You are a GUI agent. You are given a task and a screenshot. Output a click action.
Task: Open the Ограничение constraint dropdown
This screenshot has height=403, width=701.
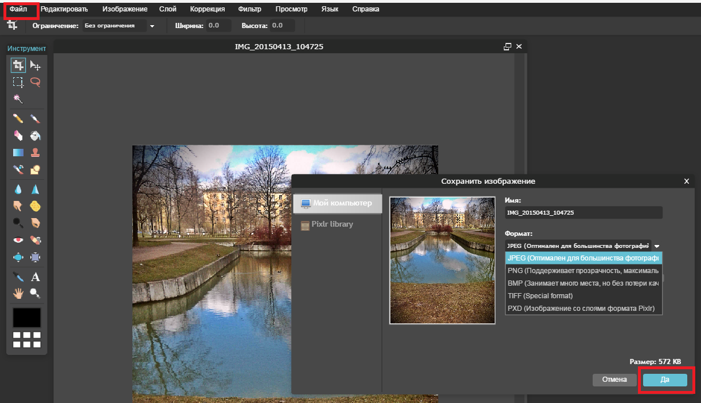119,26
